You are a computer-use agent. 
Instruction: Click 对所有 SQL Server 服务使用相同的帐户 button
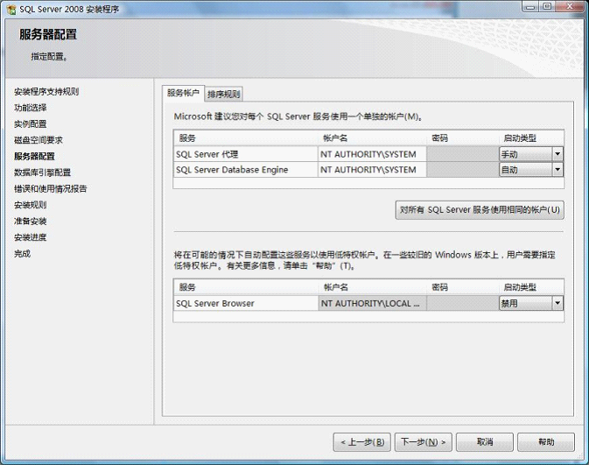pos(479,210)
